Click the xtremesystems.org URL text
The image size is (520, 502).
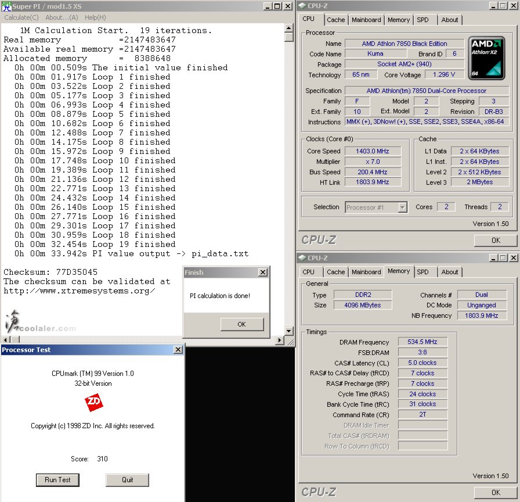pyautogui.click(x=80, y=291)
